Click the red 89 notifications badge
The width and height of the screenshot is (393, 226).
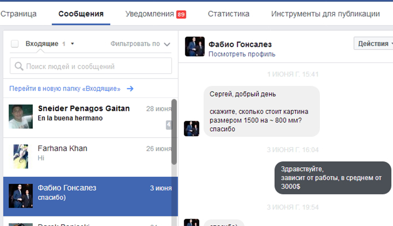point(181,14)
